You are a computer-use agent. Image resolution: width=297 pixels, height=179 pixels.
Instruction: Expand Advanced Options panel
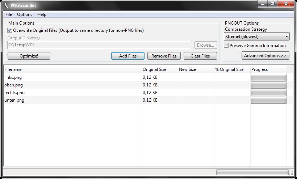[x=265, y=56]
